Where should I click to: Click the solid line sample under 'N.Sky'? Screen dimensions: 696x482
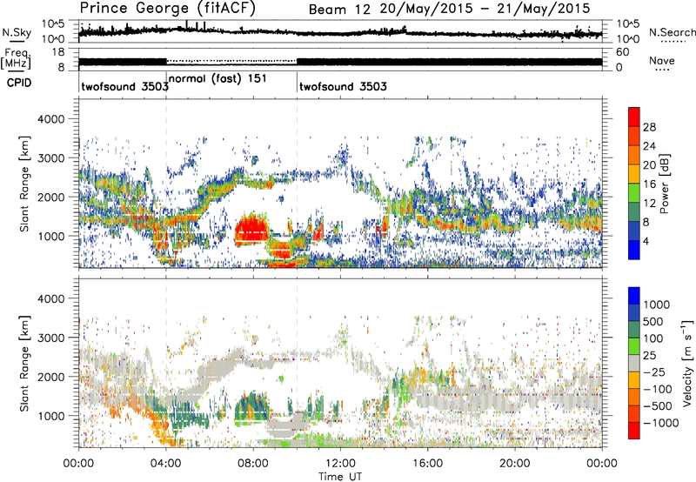[17, 41]
